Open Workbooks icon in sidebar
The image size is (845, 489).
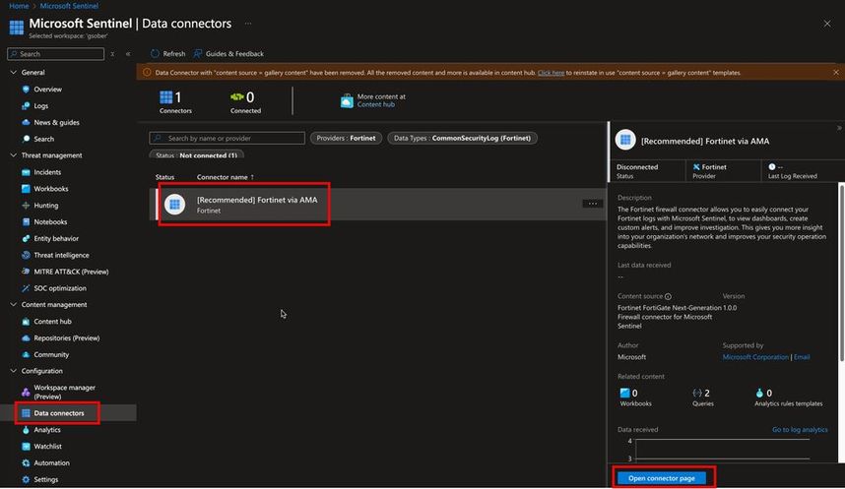coord(26,189)
